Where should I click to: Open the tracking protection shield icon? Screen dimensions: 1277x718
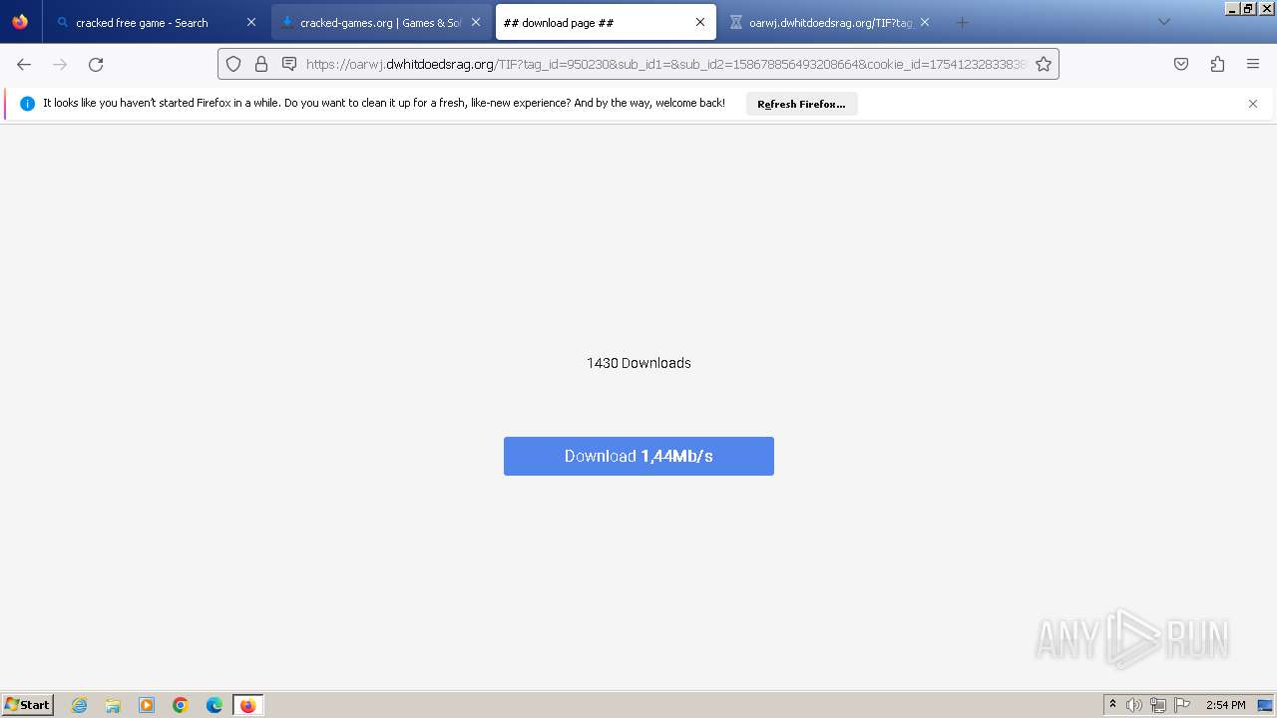[233, 64]
